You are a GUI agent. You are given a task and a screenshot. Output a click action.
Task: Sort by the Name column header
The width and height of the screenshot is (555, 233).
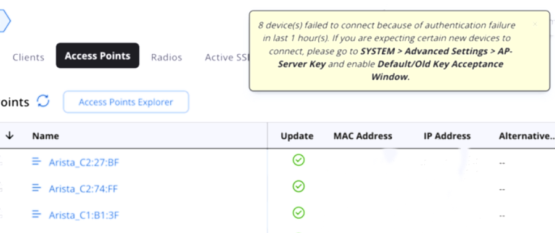[x=45, y=136]
